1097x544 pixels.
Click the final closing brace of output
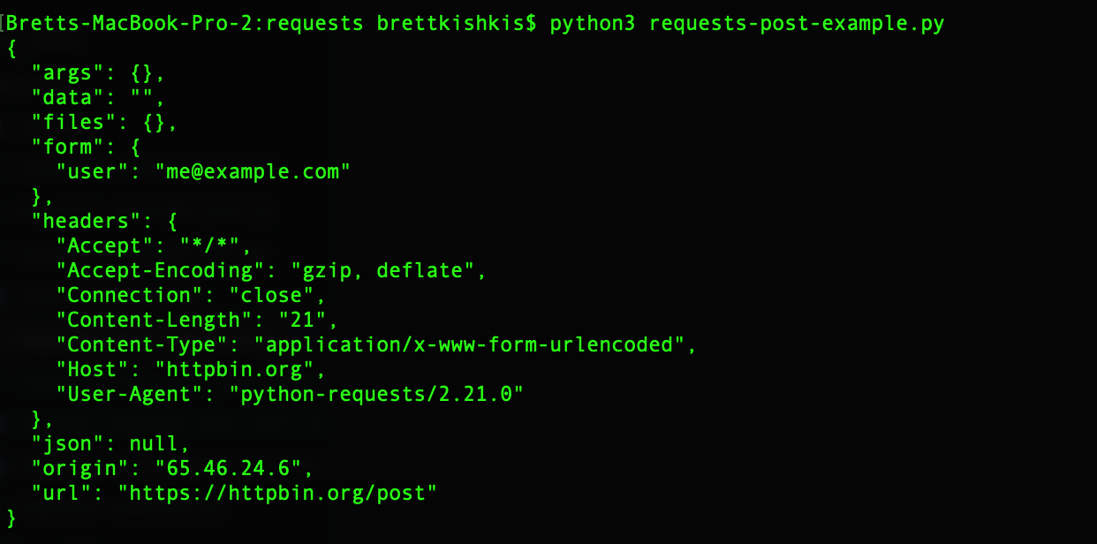click(11, 517)
